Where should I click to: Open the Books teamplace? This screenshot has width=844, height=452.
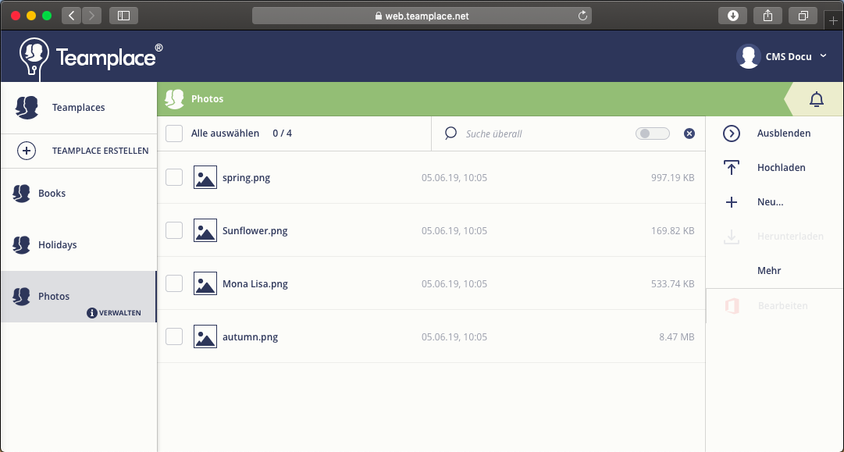pos(79,193)
